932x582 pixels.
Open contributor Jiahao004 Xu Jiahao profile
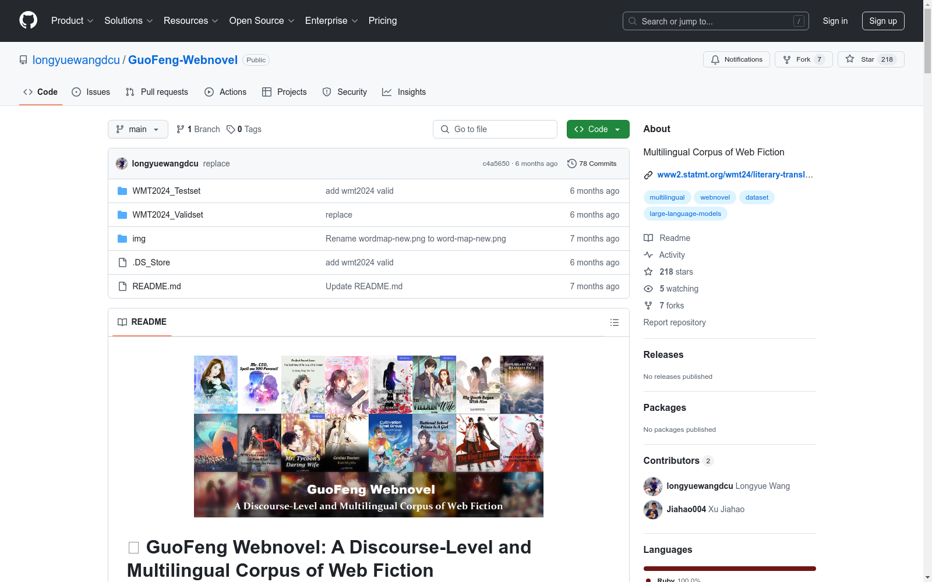(705, 509)
